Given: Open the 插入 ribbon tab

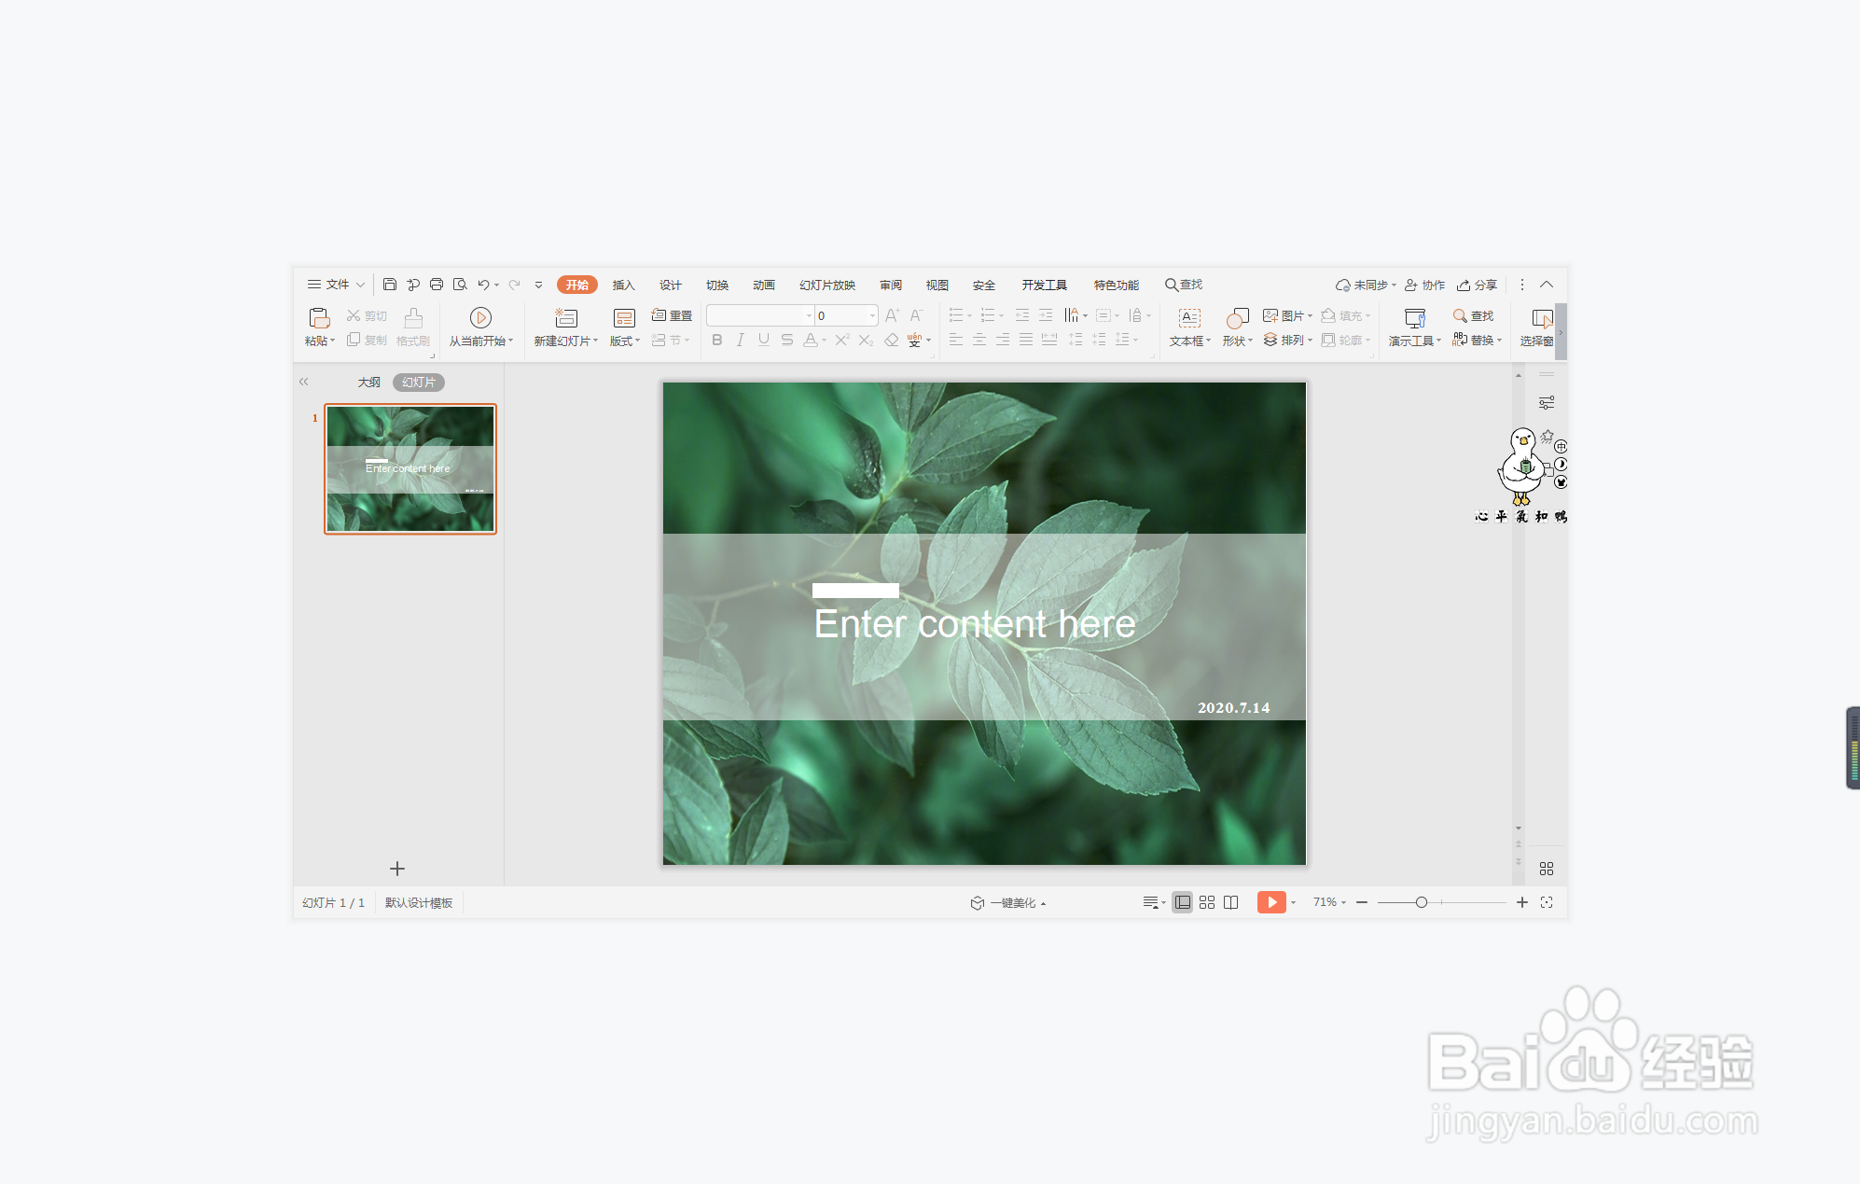Looking at the screenshot, I should [623, 285].
